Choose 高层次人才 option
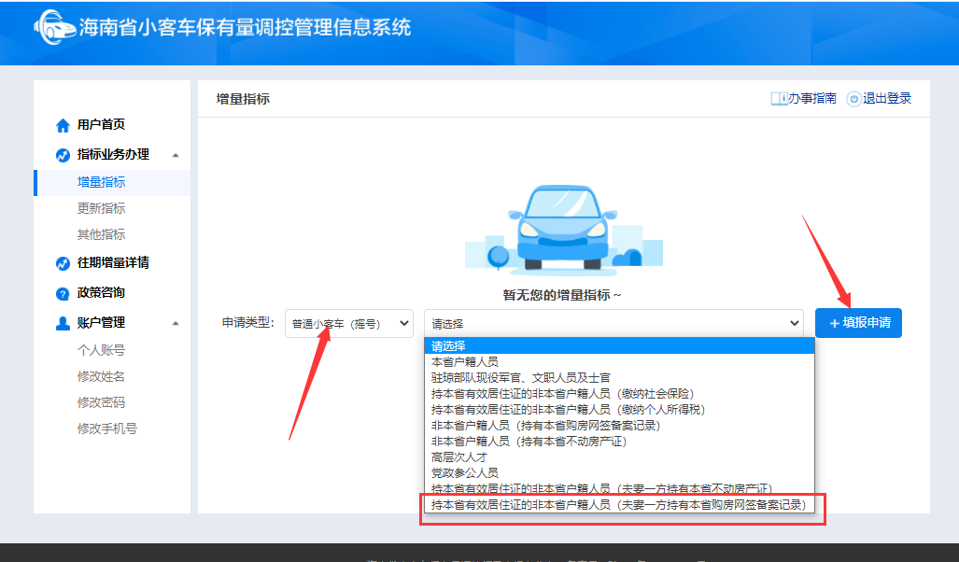959x562 pixels. [619, 457]
